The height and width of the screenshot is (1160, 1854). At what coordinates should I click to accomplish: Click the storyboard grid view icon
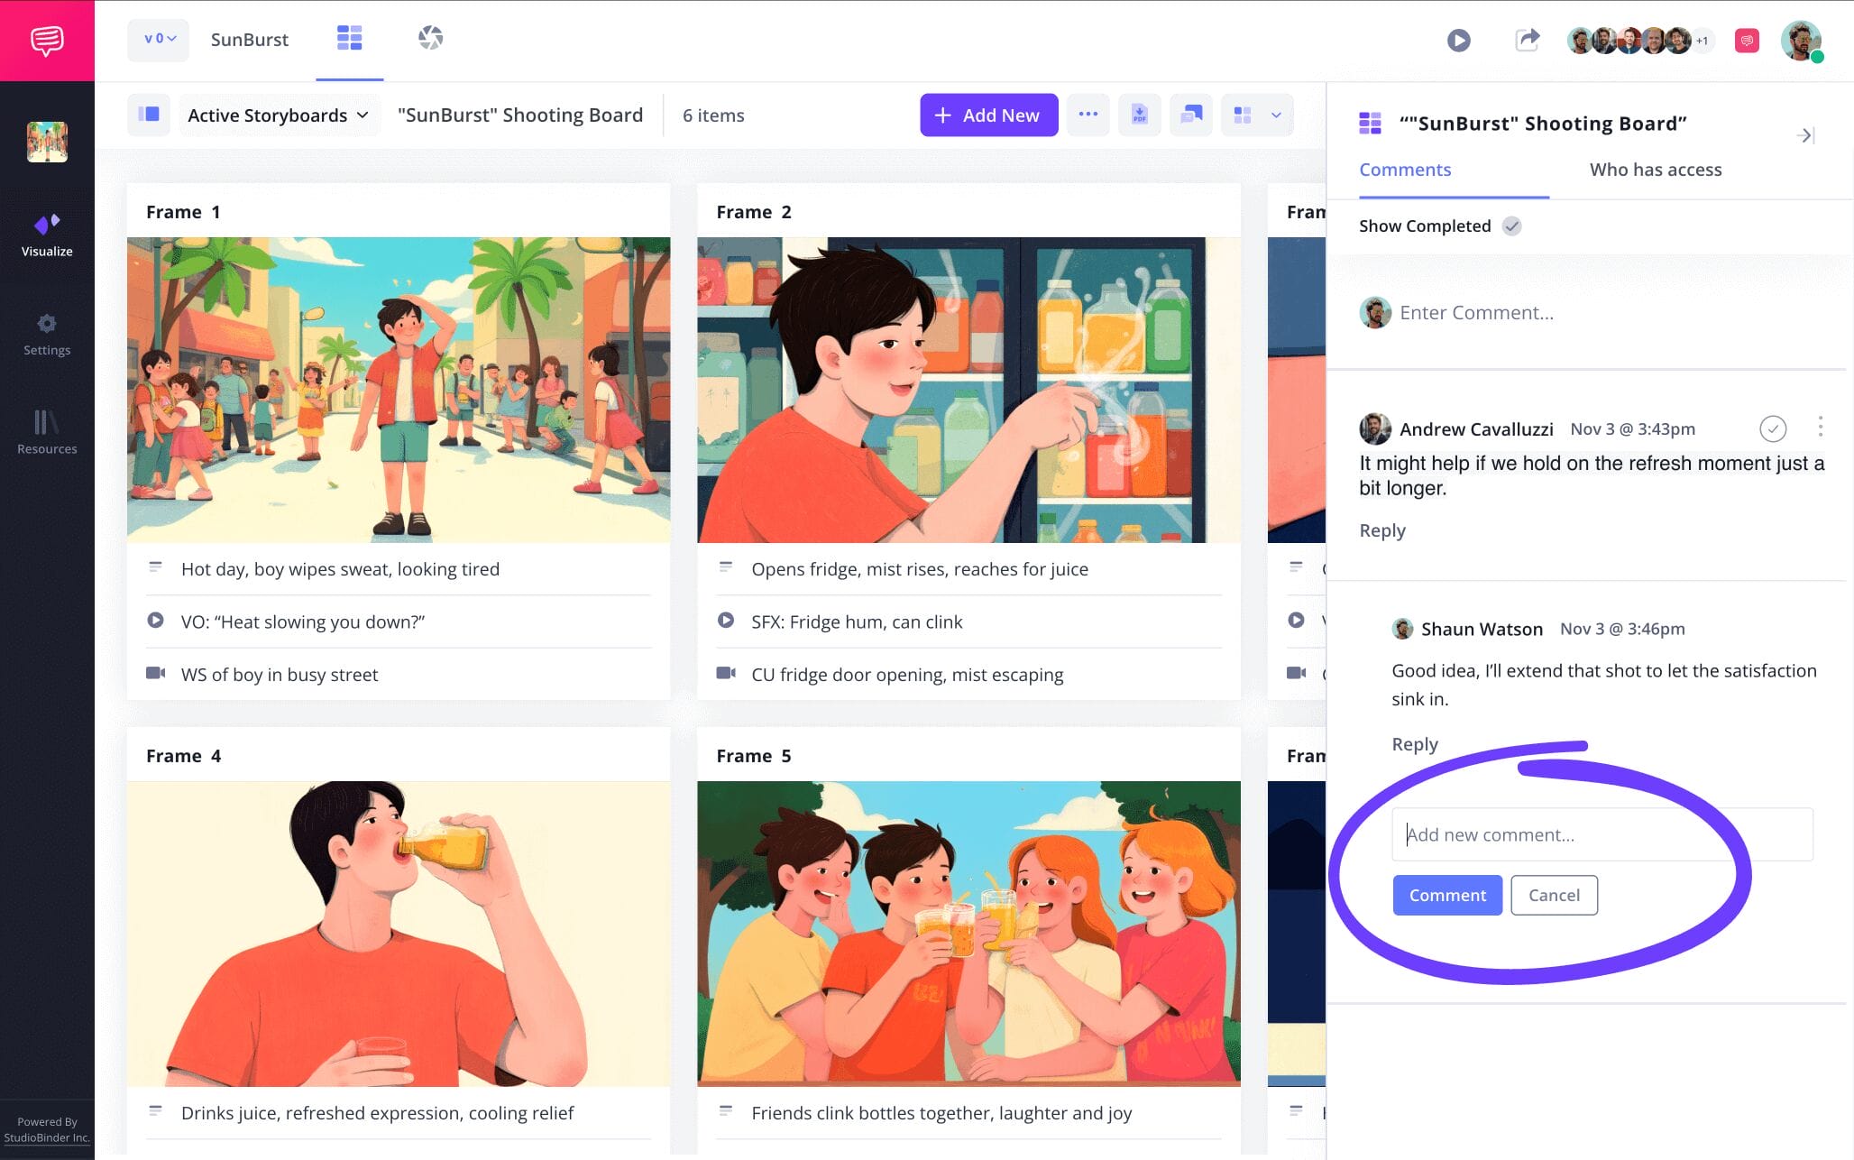(x=349, y=39)
